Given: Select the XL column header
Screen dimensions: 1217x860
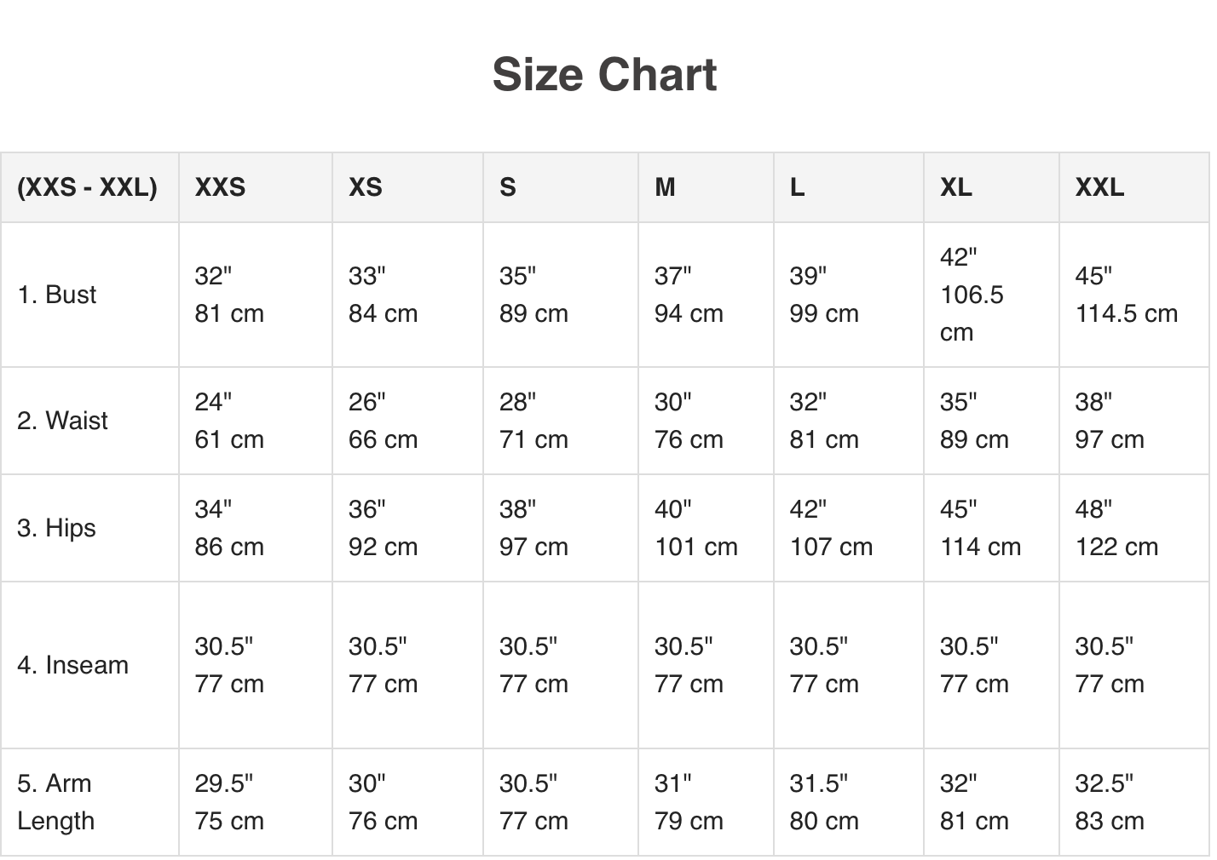Looking at the screenshot, I should [x=955, y=187].
